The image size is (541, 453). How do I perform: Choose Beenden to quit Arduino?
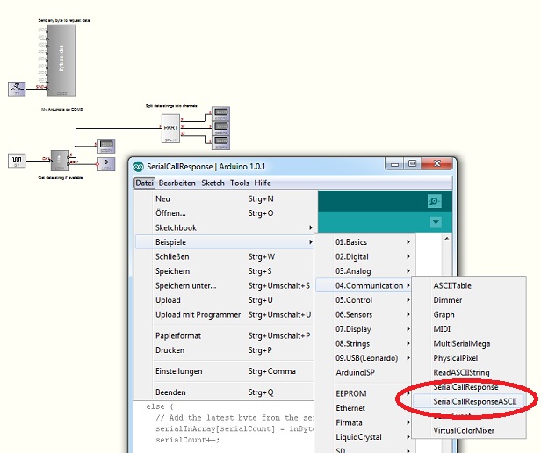tap(224, 392)
